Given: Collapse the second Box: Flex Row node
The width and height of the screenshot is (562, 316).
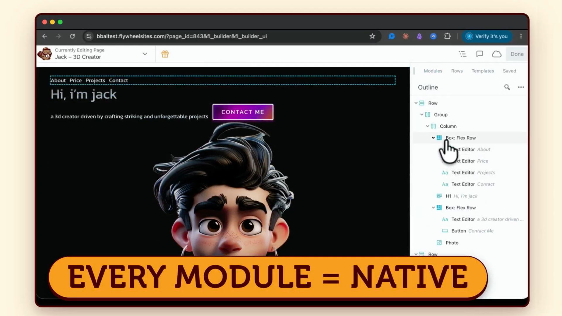Looking at the screenshot, I should (433, 208).
